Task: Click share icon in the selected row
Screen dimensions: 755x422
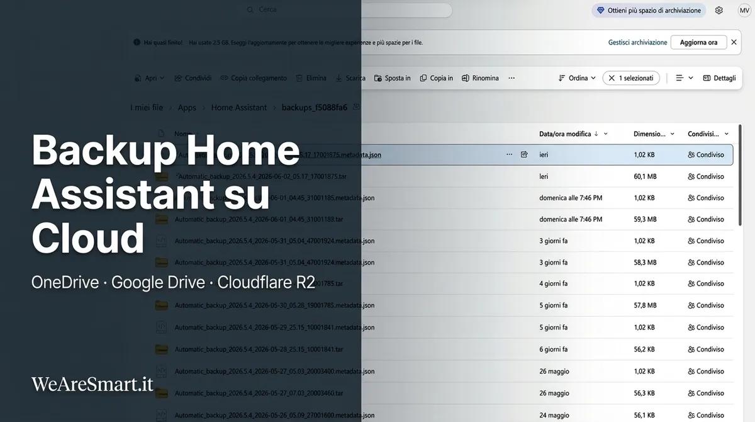Action: click(x=524, y=154)
